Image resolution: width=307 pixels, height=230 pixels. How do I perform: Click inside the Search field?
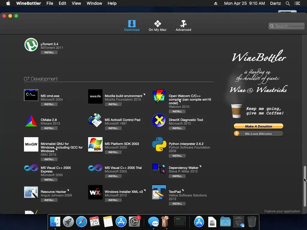(x=287, y=26)
